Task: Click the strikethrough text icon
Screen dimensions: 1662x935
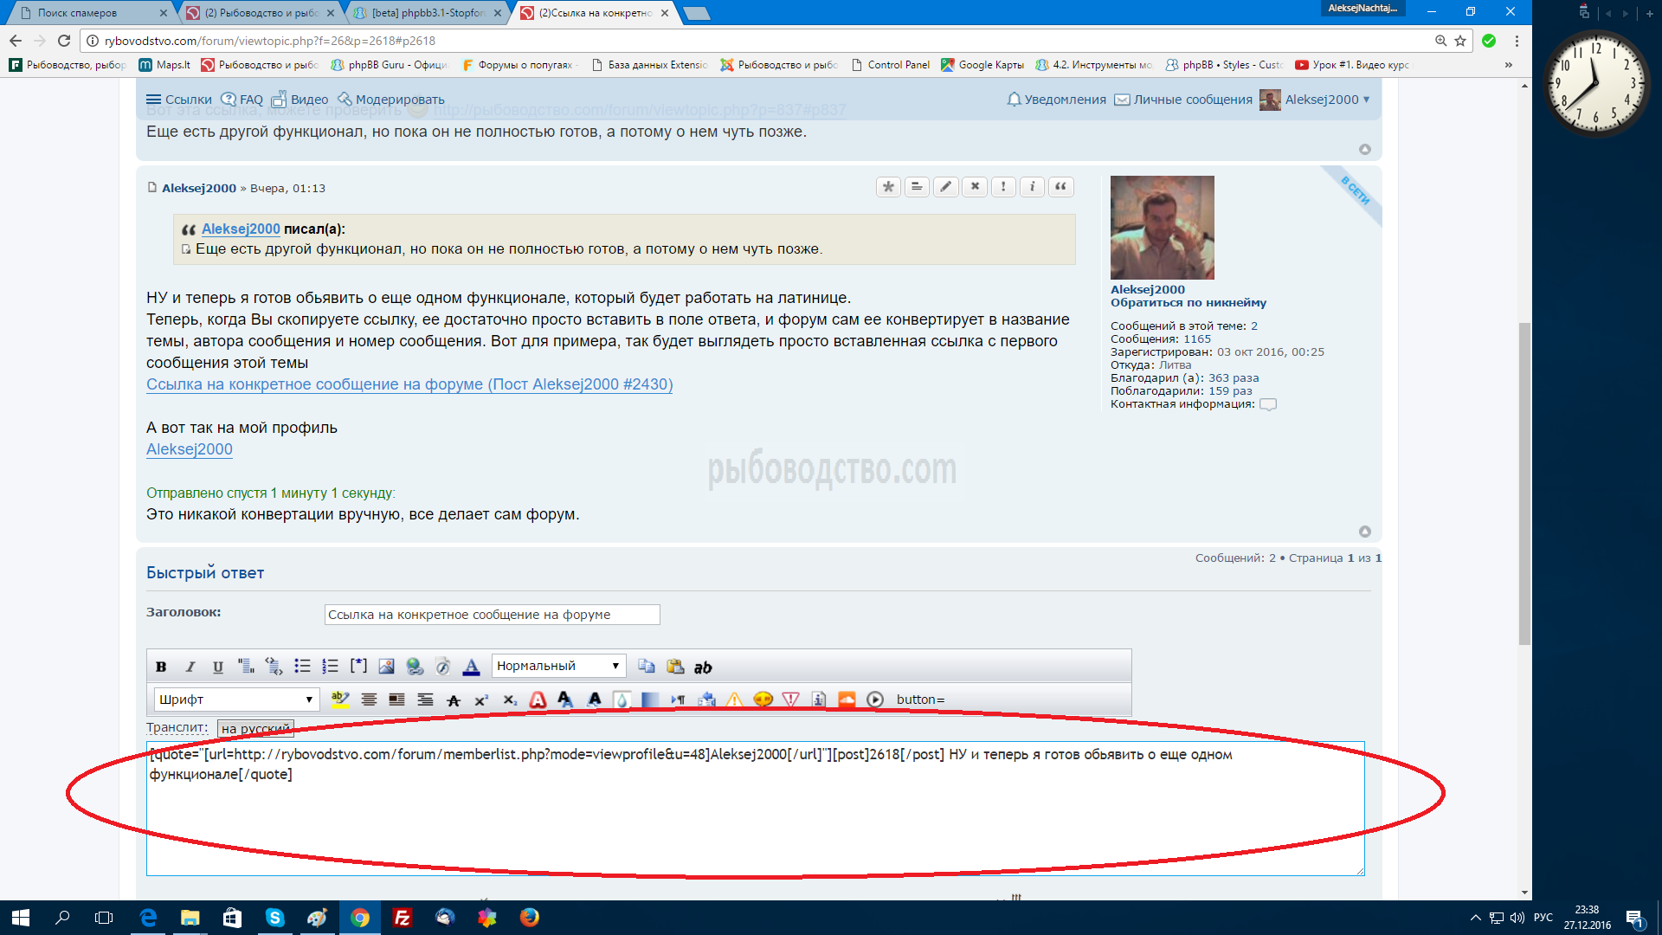Action: point(453,700)
